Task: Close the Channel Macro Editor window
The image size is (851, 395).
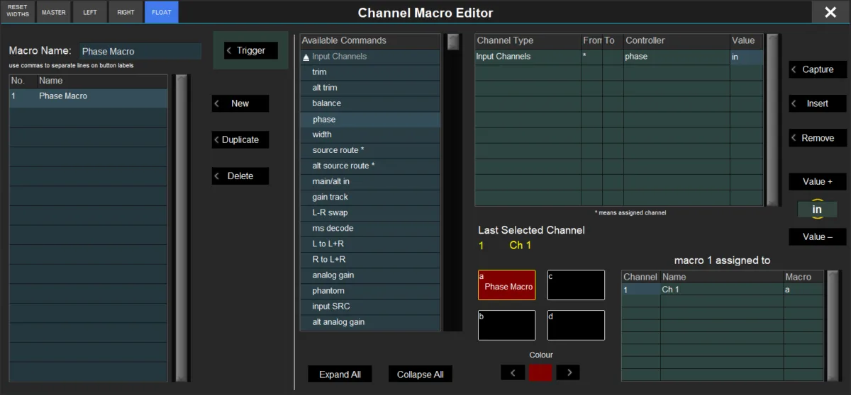Action: coord(830,12)
